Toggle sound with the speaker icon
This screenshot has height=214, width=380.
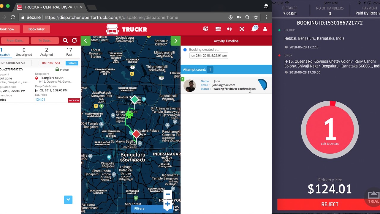229,29
